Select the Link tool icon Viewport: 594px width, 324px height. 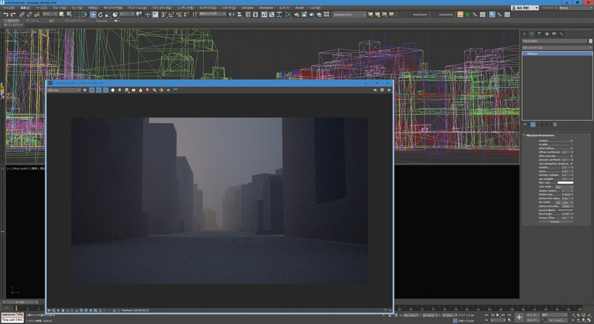(x=22, y=15)
